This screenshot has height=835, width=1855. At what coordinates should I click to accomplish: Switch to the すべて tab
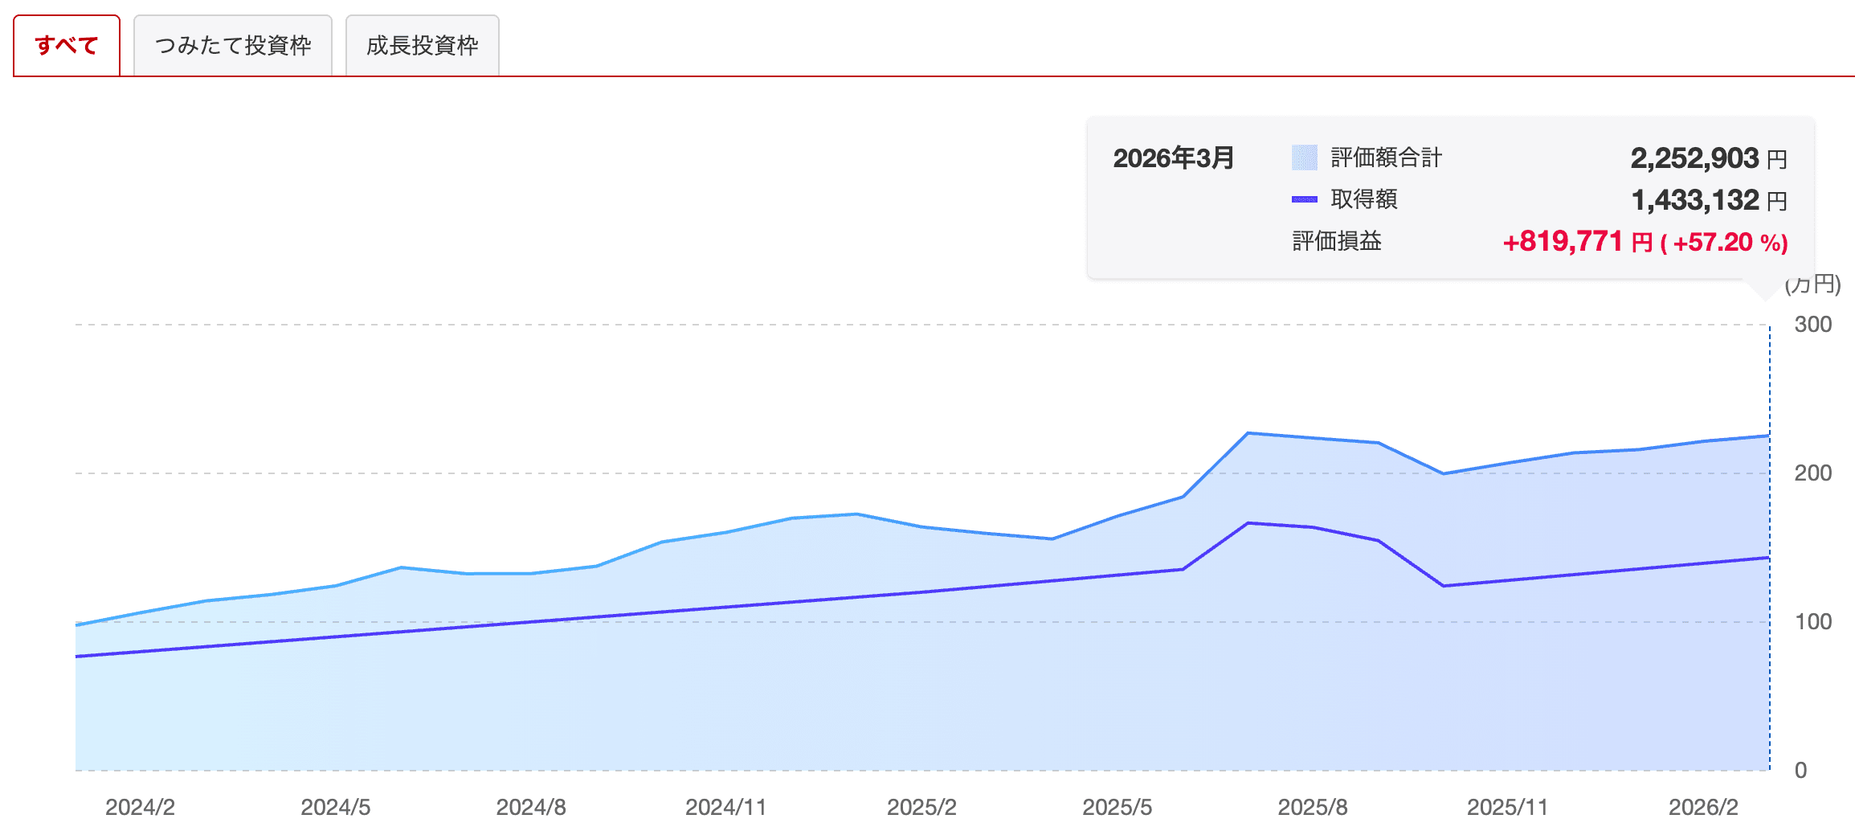coord(67,46)
